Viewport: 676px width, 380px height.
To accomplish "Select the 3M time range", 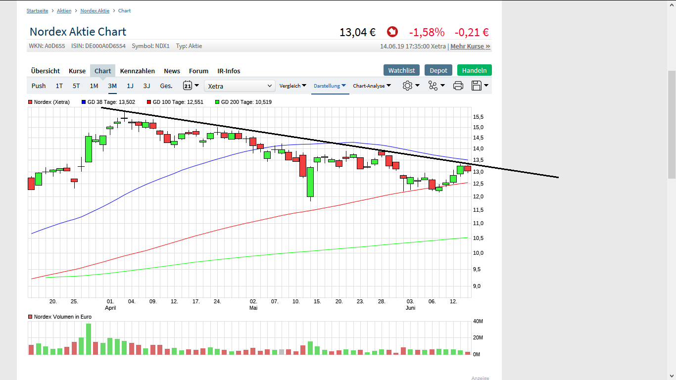I will (x=112, y=86).
